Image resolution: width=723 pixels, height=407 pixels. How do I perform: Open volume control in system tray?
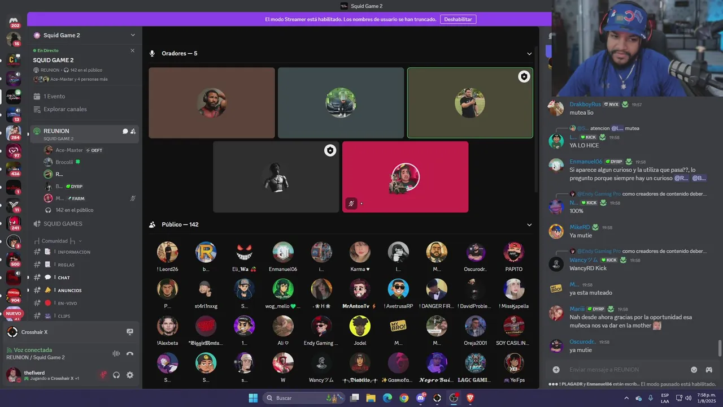tap(689, 398)
